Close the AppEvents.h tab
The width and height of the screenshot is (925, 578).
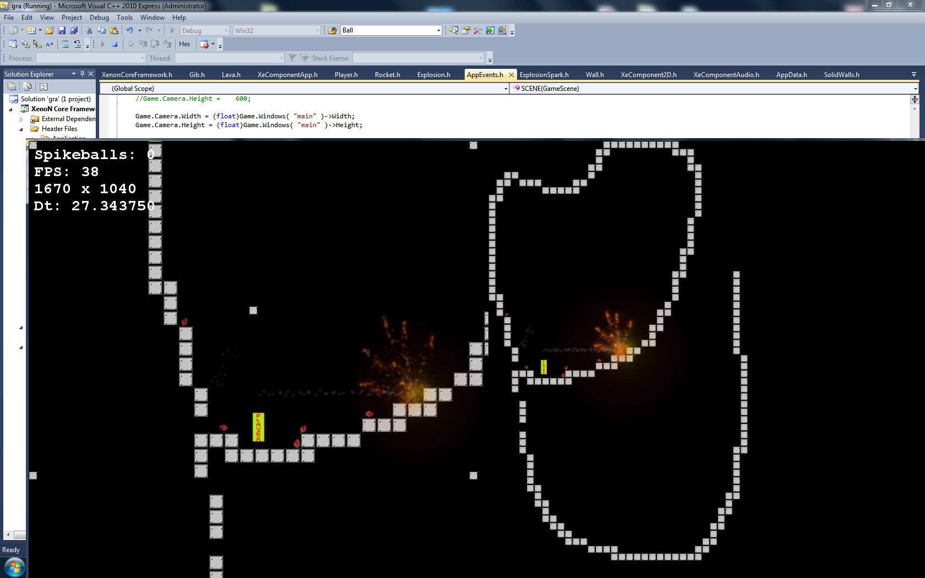tap(512, 75)
